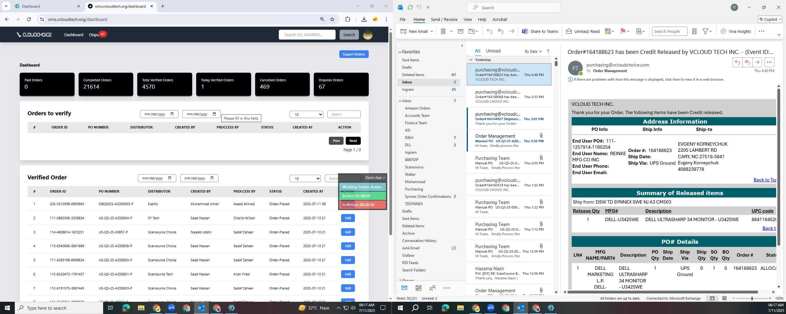The height and width of the screenshot is (314, 786).
Task: Open Categorize color squares icon
Action: coord(608,31)
